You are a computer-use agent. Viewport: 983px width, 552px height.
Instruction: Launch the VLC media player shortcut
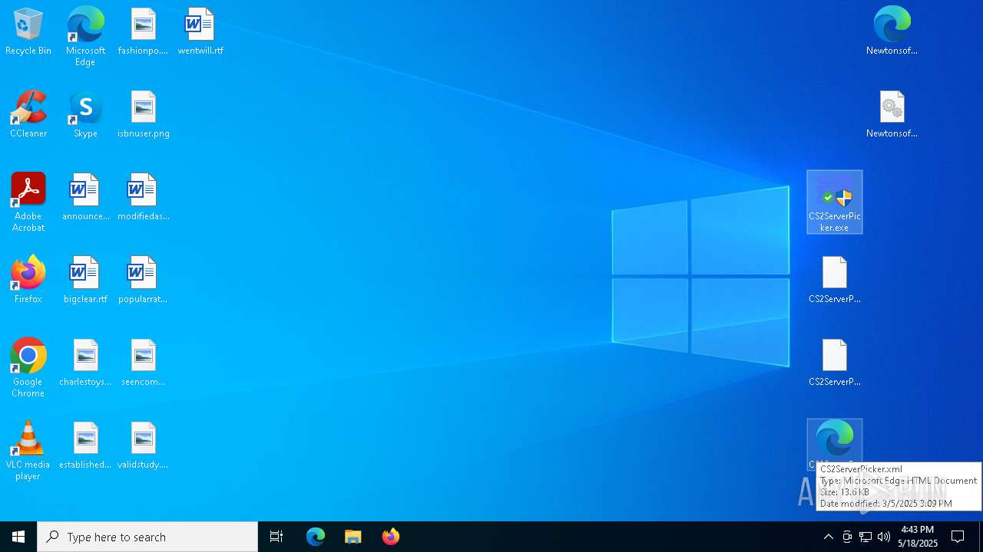[28, 451]
